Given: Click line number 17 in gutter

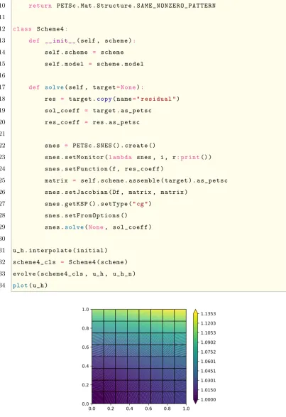Looking at the screenshot, I should pyautogui.click(x=2, y=87).
